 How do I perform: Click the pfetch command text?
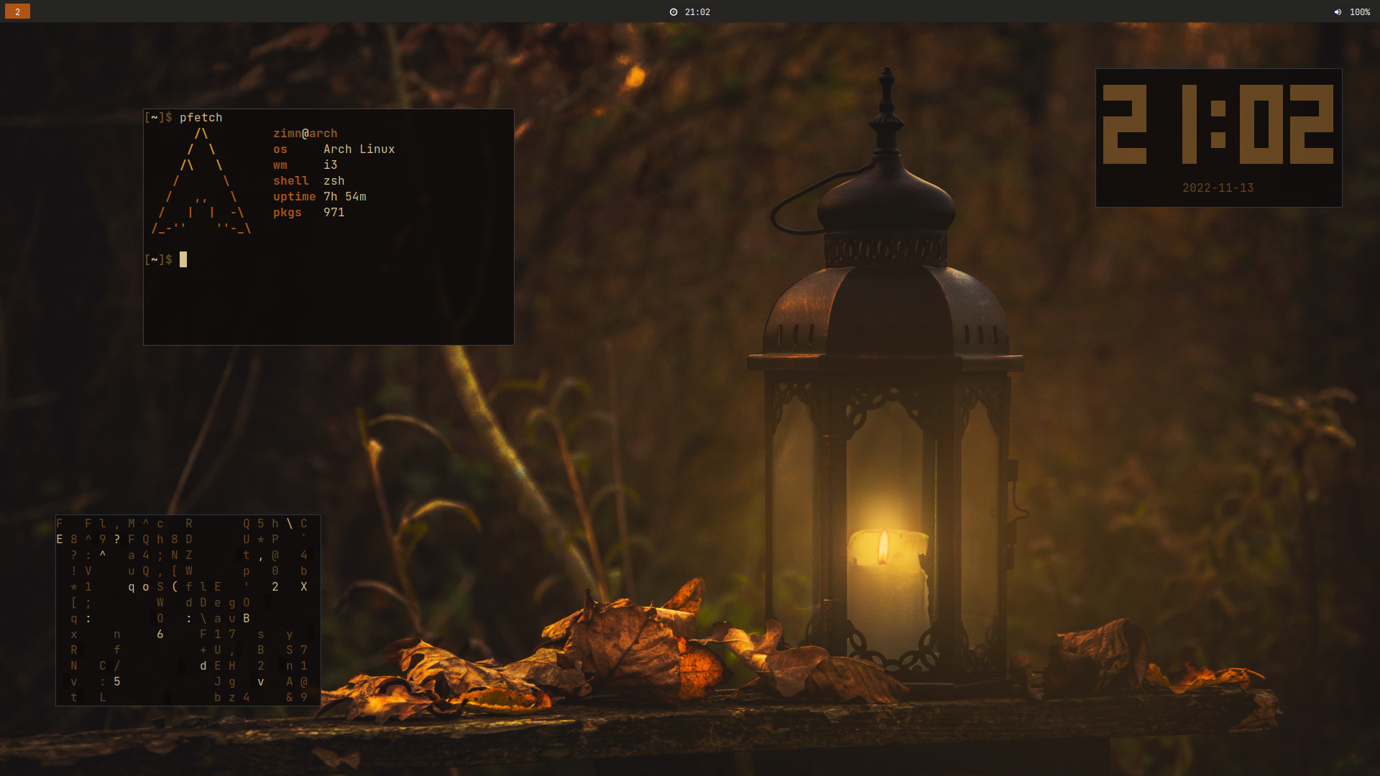click(201, 117)
